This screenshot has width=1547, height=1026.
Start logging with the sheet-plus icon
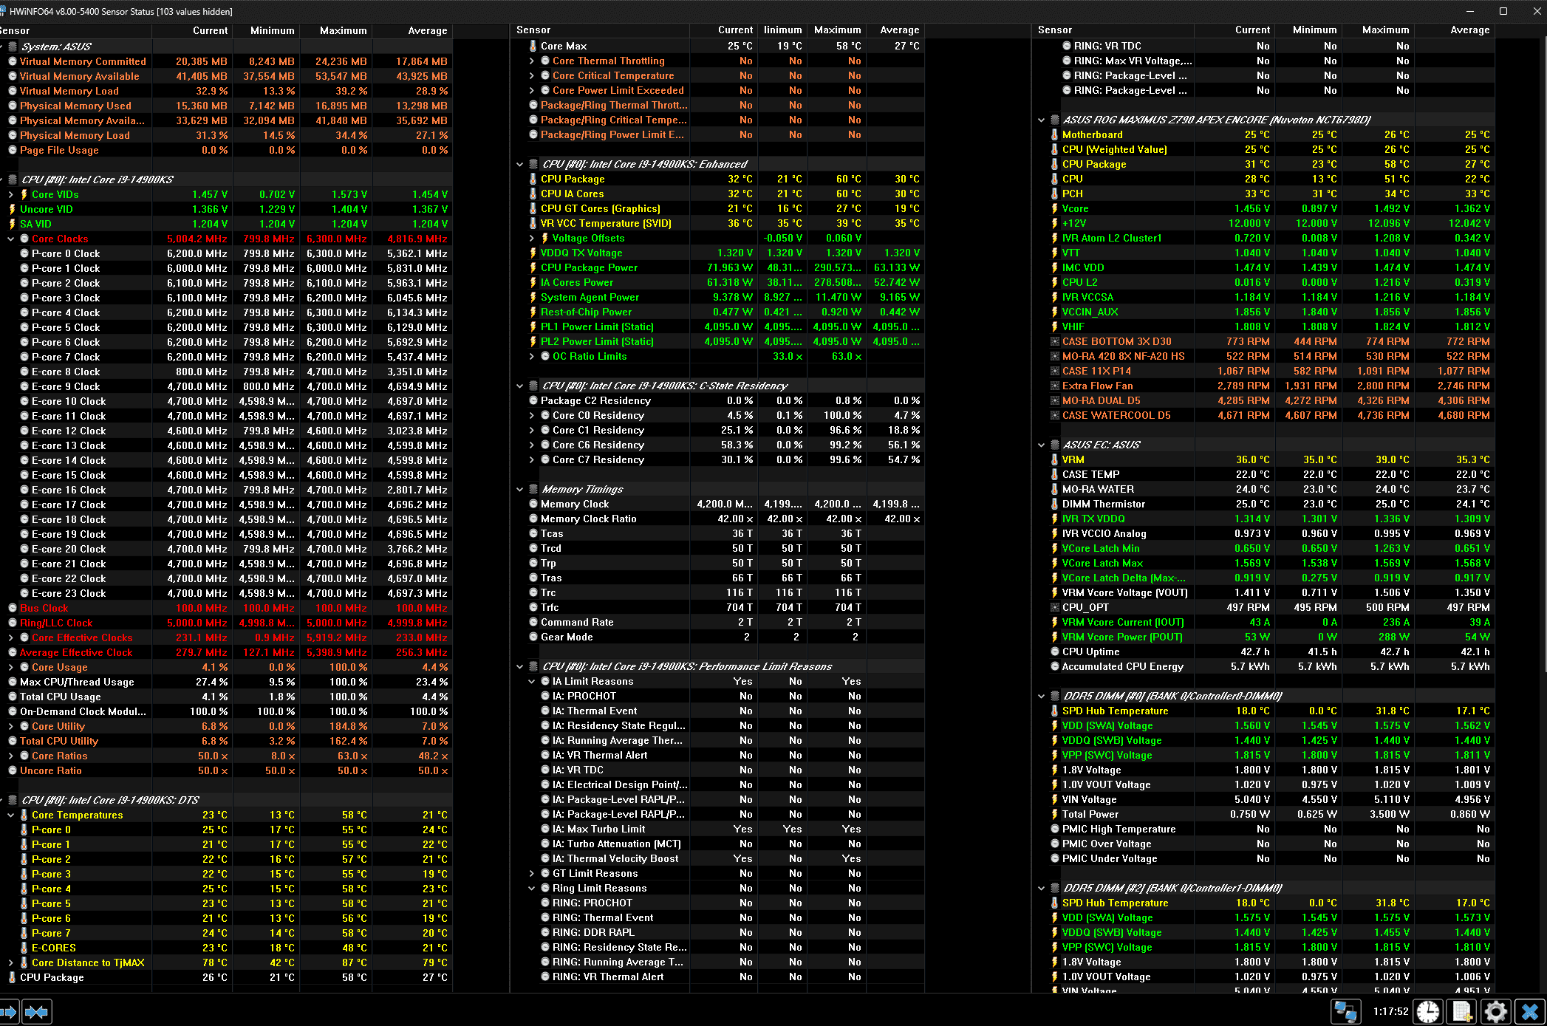[1461, 1011]
